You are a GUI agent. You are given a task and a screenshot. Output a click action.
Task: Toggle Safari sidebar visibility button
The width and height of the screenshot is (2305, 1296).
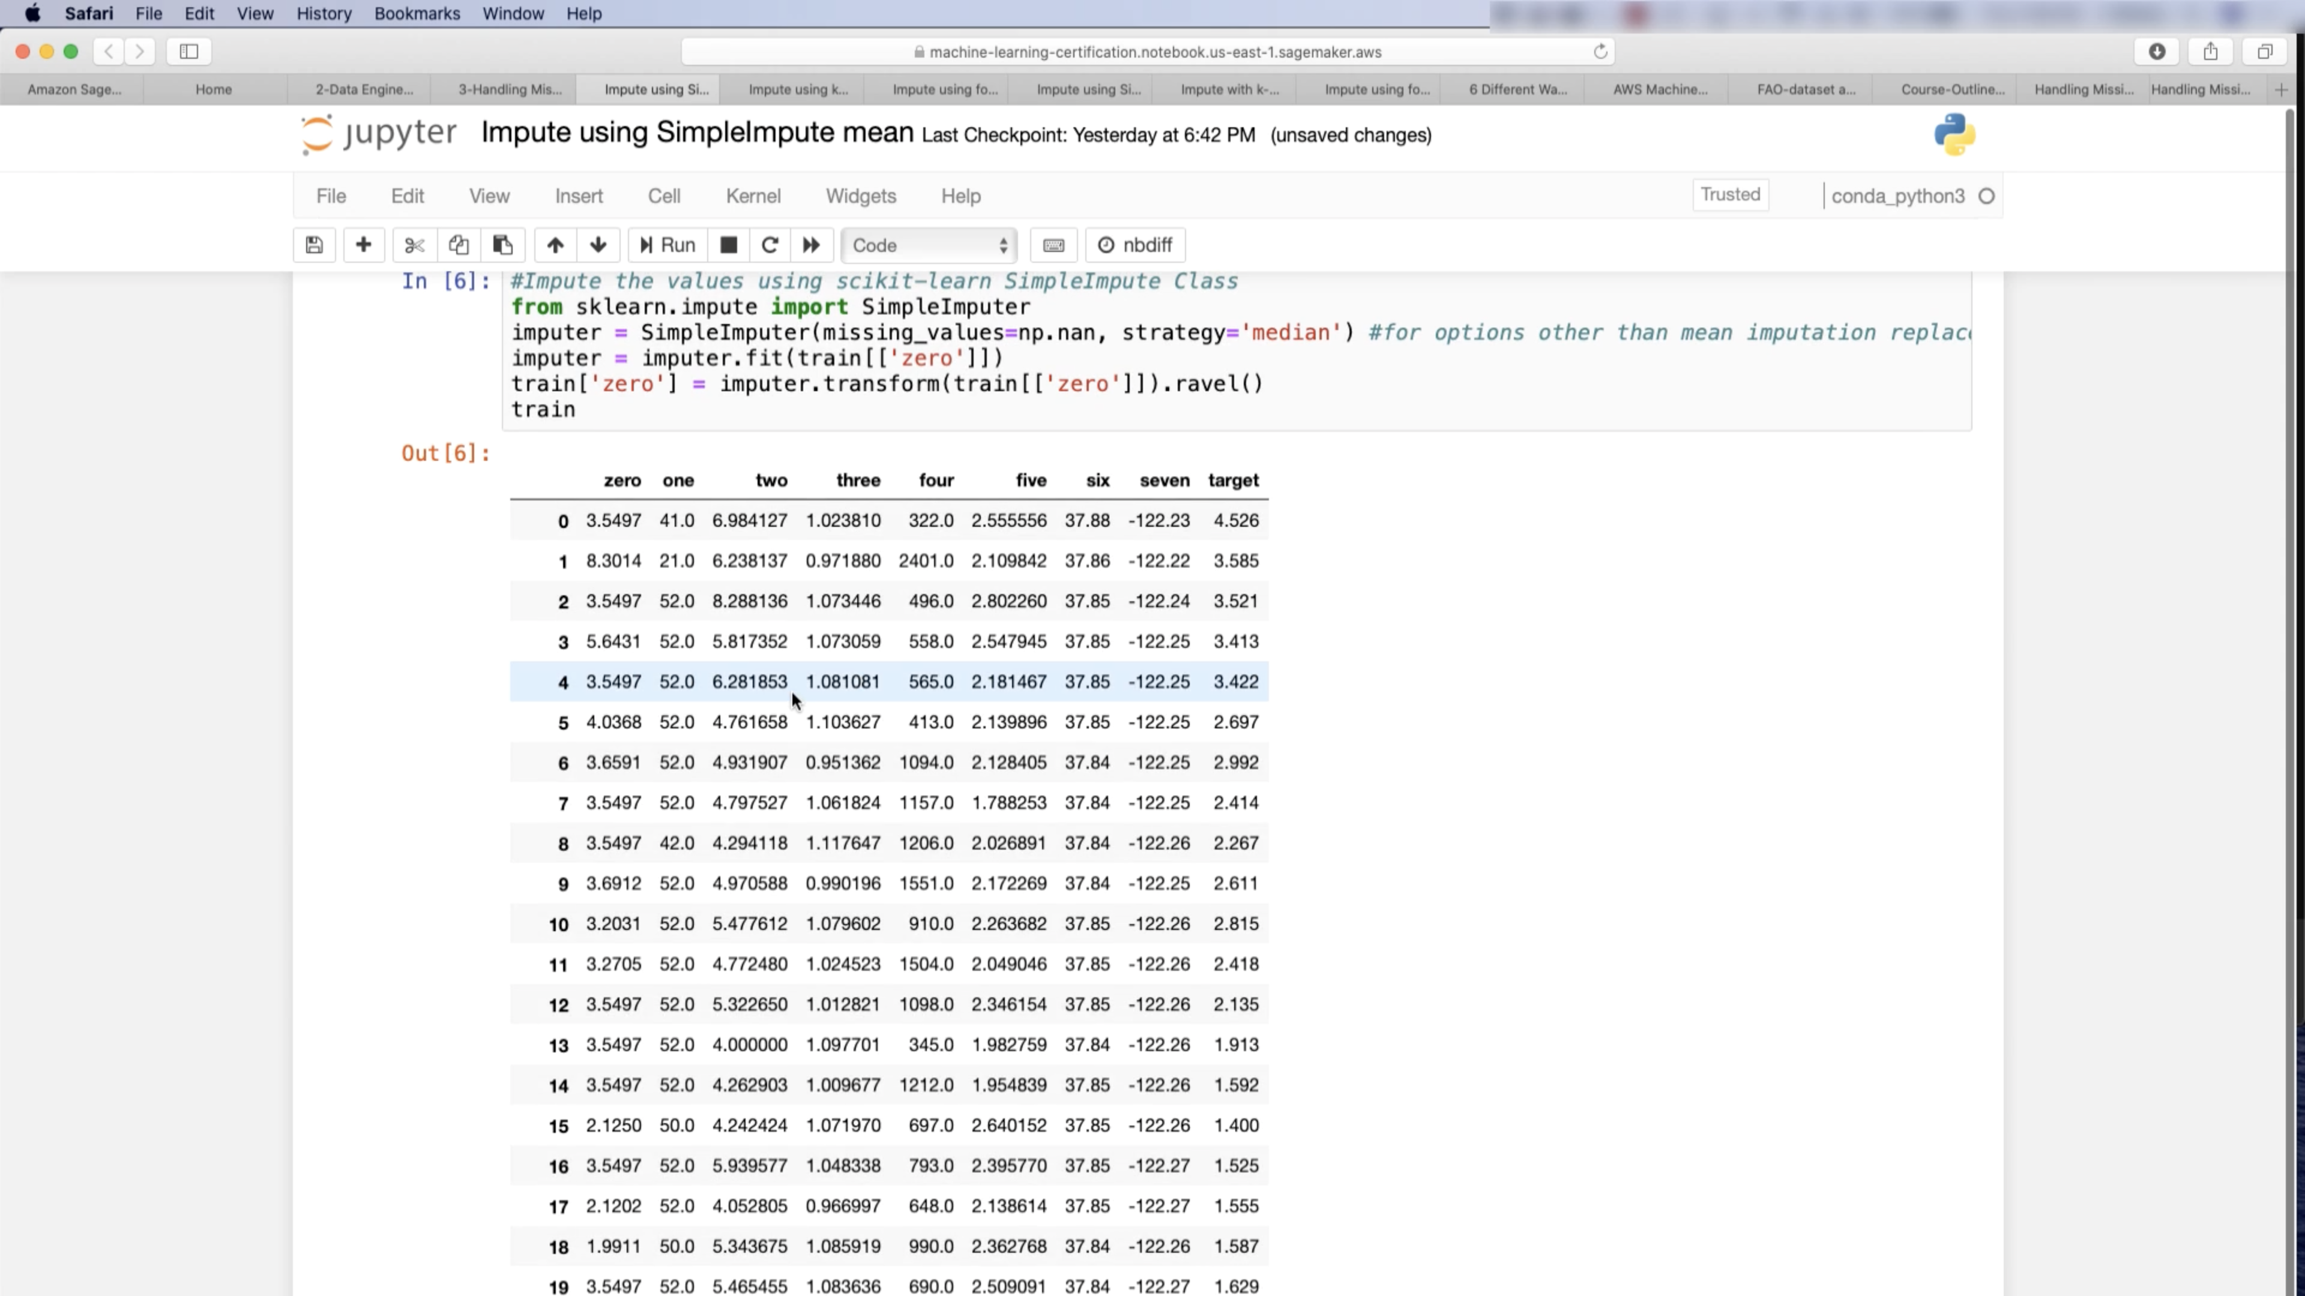click(189, 52)
